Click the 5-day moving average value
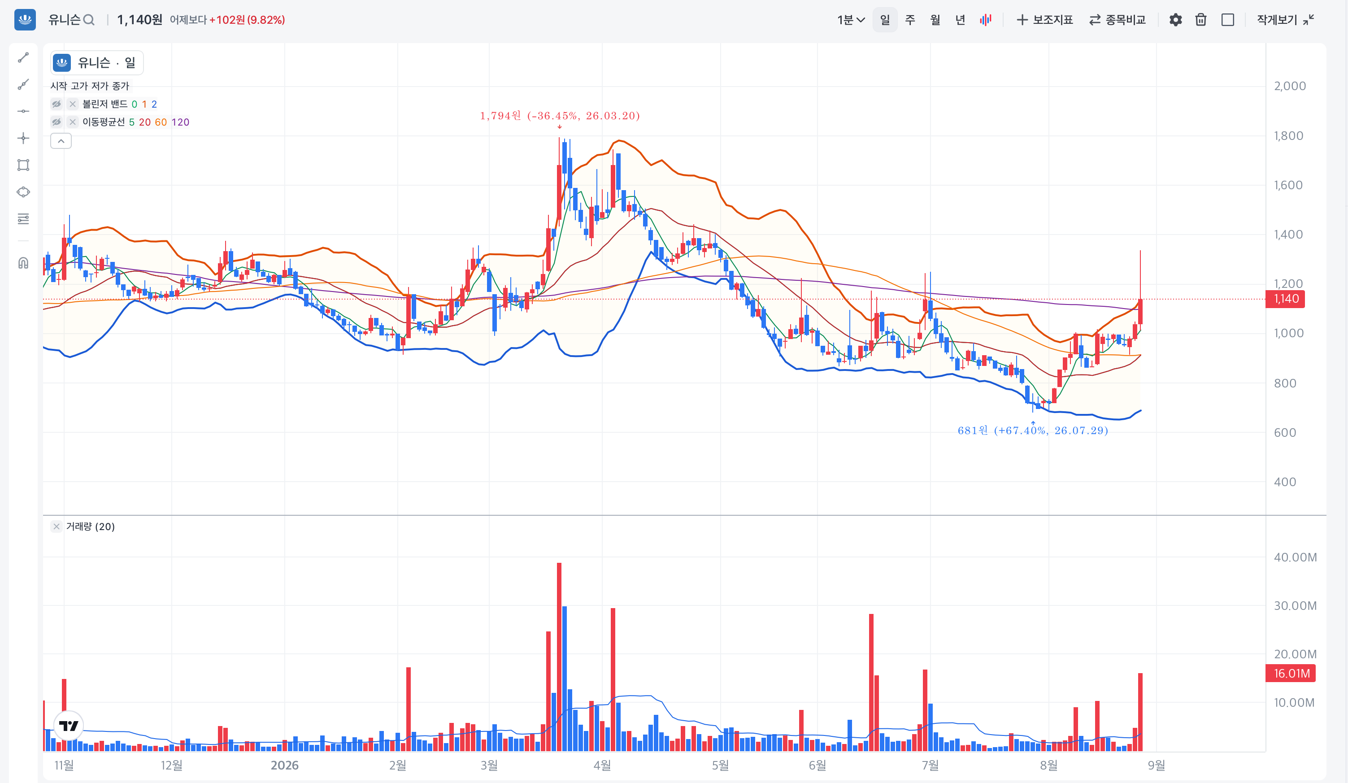This screenshot has height=783, width=1348. [131, 122]
